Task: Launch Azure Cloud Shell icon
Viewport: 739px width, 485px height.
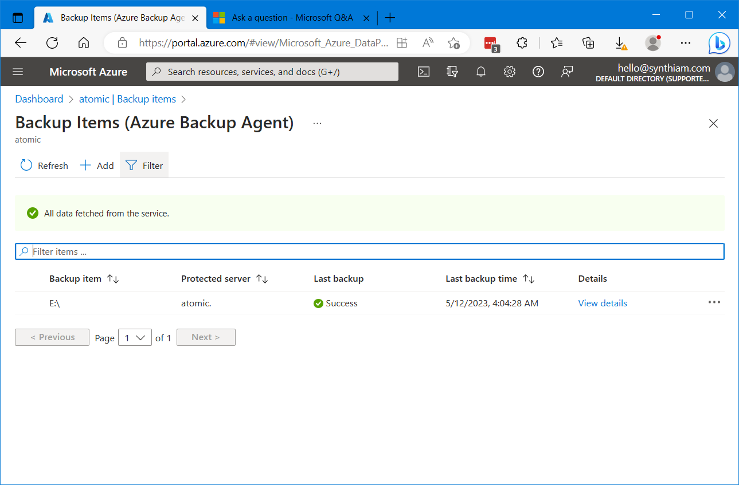Action: [424, 72]
